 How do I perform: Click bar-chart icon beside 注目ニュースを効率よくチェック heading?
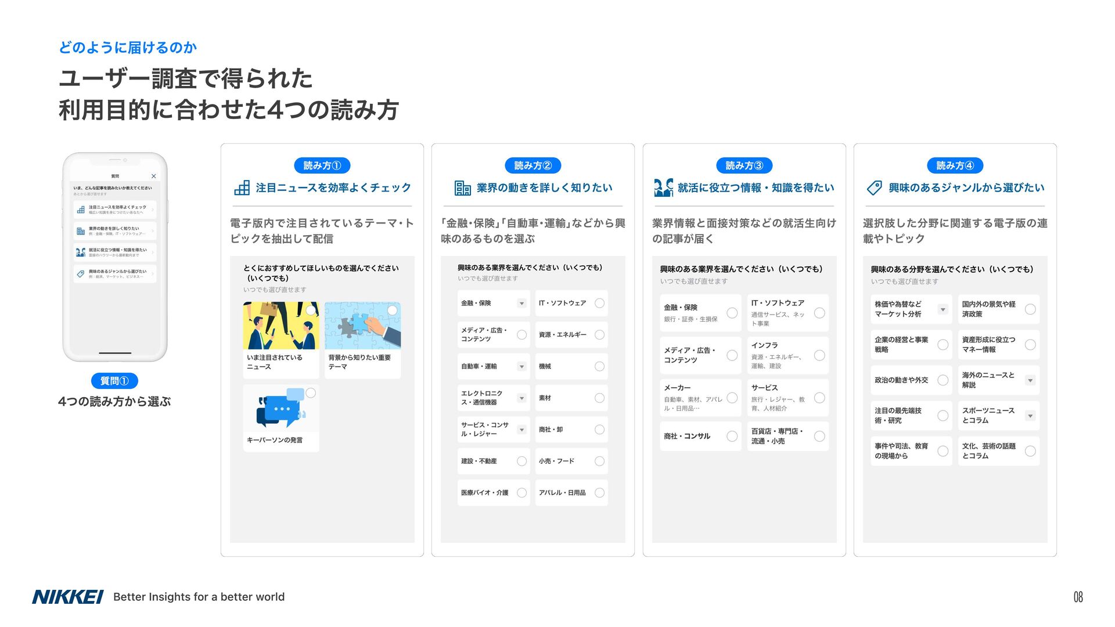click(x=242, y=188)
